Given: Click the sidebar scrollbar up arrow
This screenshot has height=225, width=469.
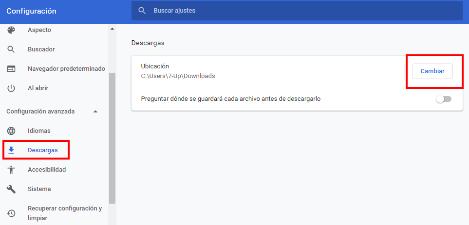Looking at the screenshot, I should point(112,29).
